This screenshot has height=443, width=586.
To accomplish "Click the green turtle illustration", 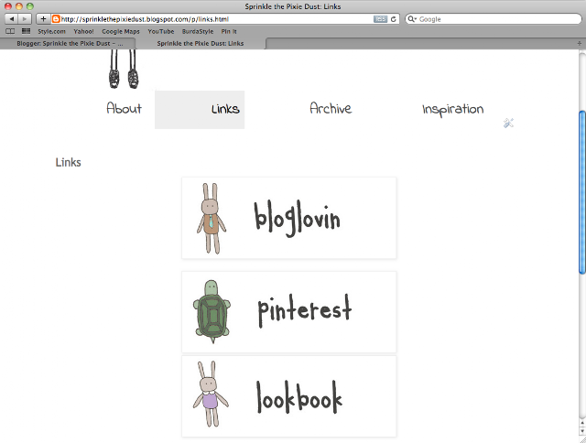I will [212, 311].
